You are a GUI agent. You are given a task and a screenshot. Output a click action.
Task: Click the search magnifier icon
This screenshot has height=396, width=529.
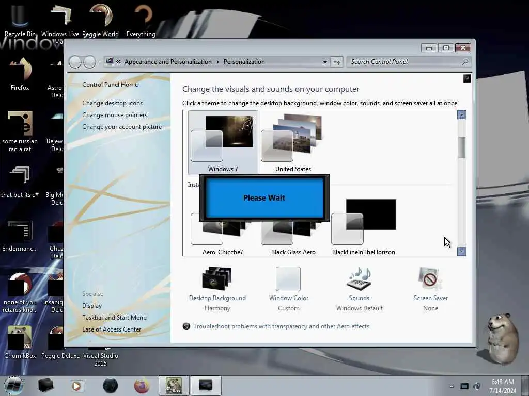(x=465, y=62)
